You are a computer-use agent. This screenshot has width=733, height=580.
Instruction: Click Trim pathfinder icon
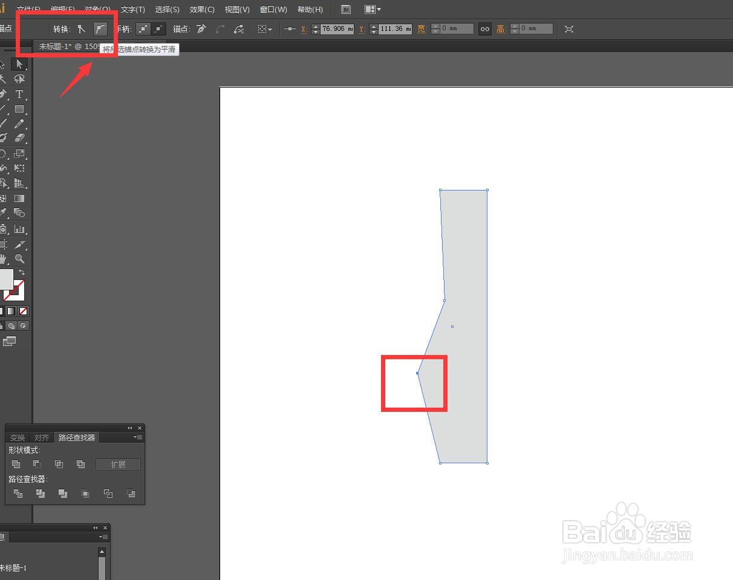(41, 494)
